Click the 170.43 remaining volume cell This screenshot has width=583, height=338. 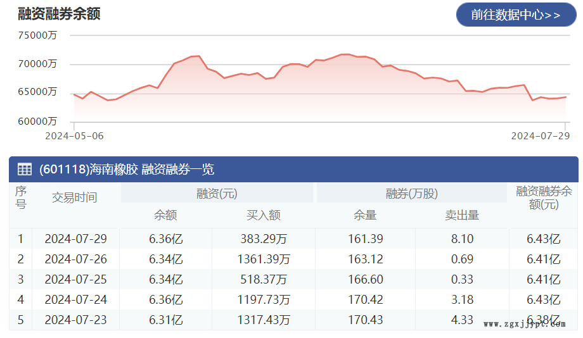(x=365, y=320)
